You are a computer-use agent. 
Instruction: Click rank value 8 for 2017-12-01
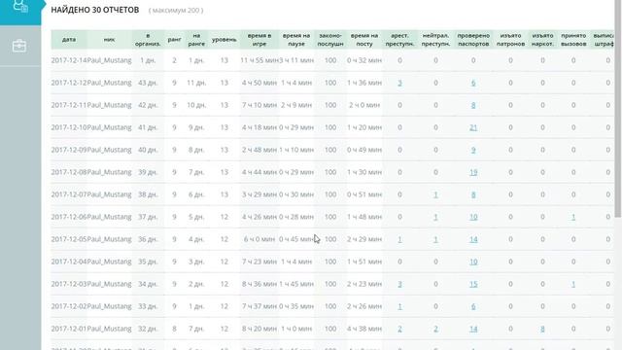tap(174, 329)
